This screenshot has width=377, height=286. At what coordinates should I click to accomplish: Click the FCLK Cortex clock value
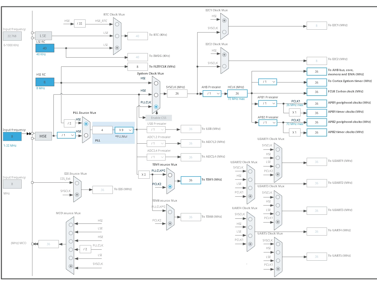[317, 92]
